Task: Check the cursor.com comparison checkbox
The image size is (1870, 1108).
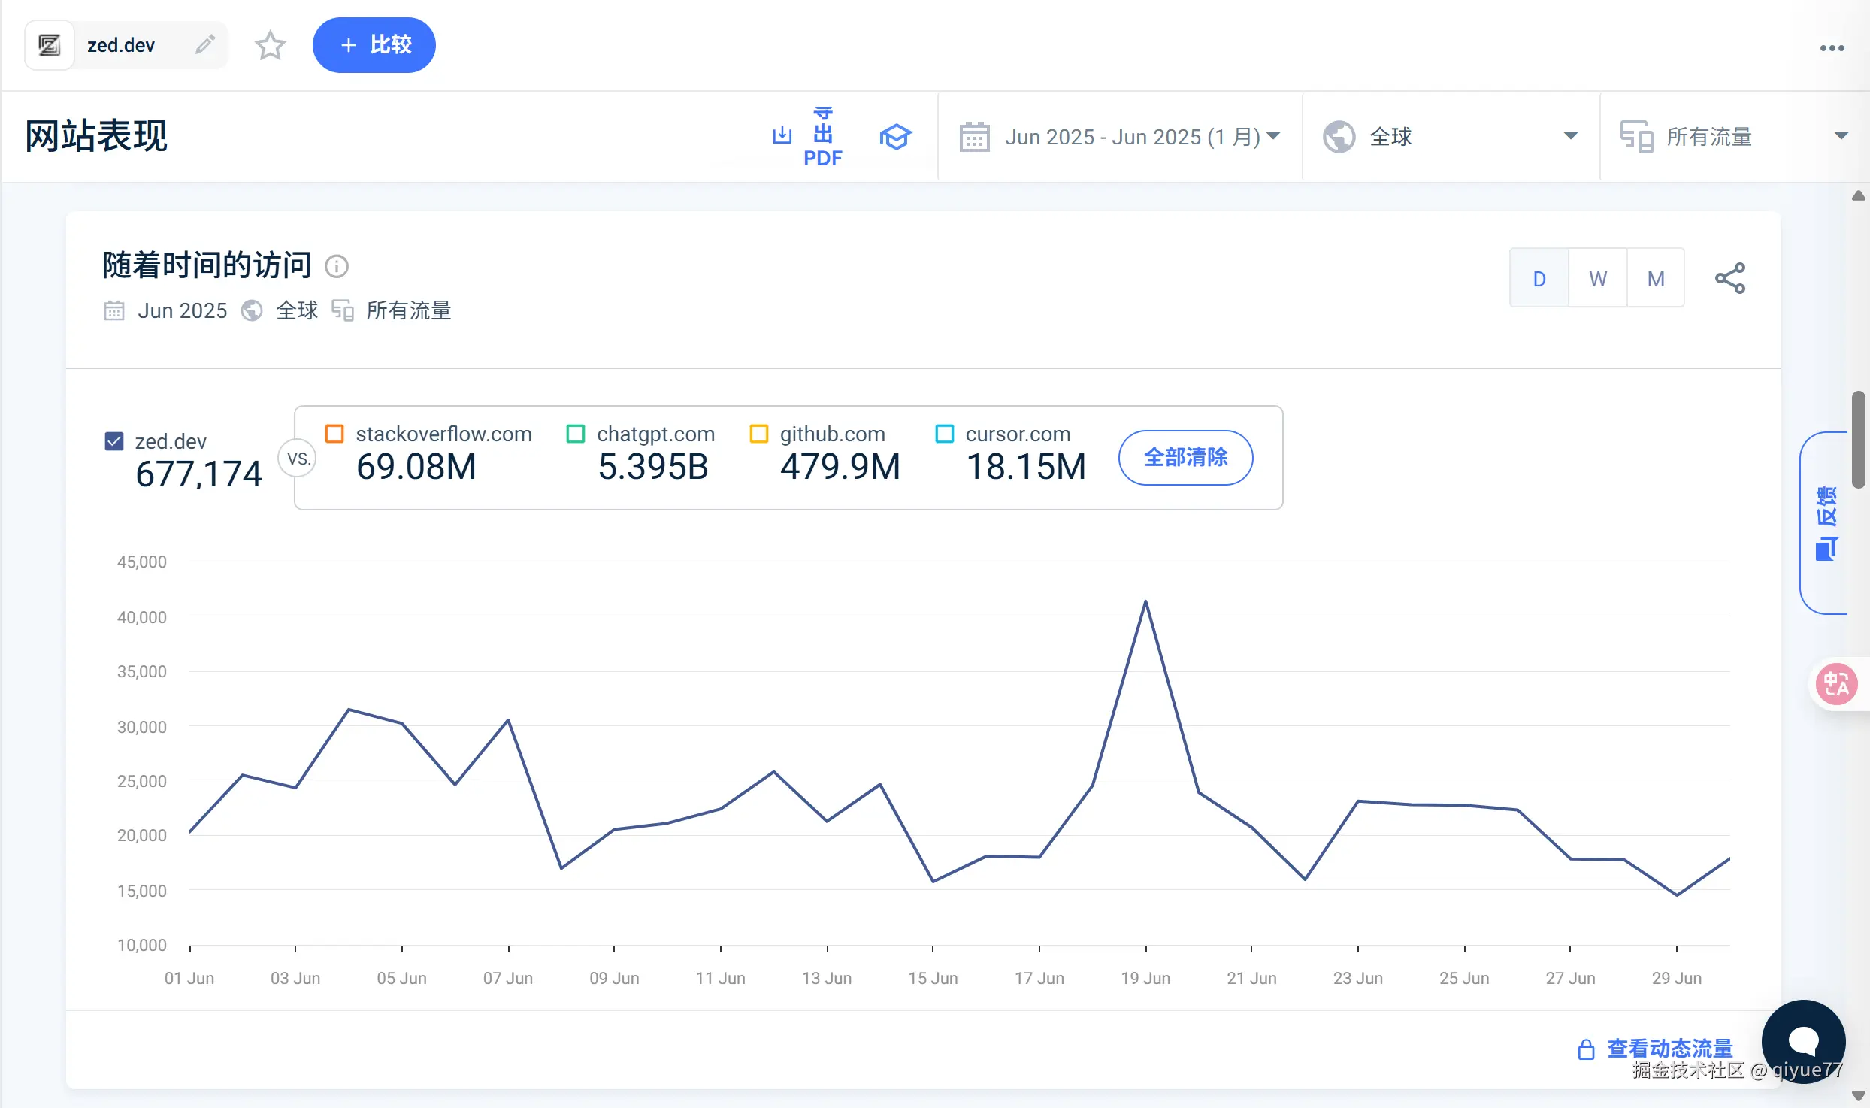Action: tap(944, 434)
